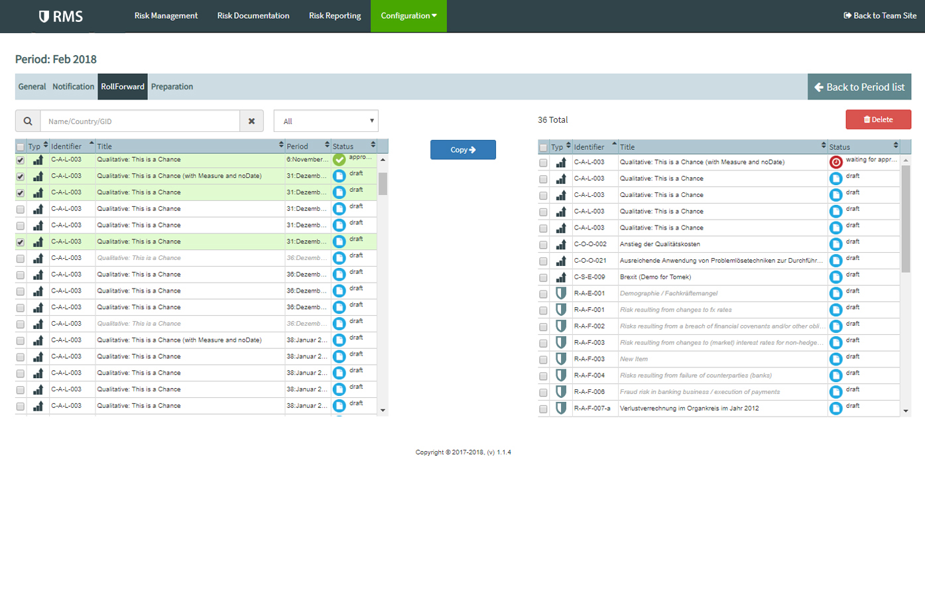Open the Configuration menu
This screenshot has height=593, width=925.
(x=408, y=16)
